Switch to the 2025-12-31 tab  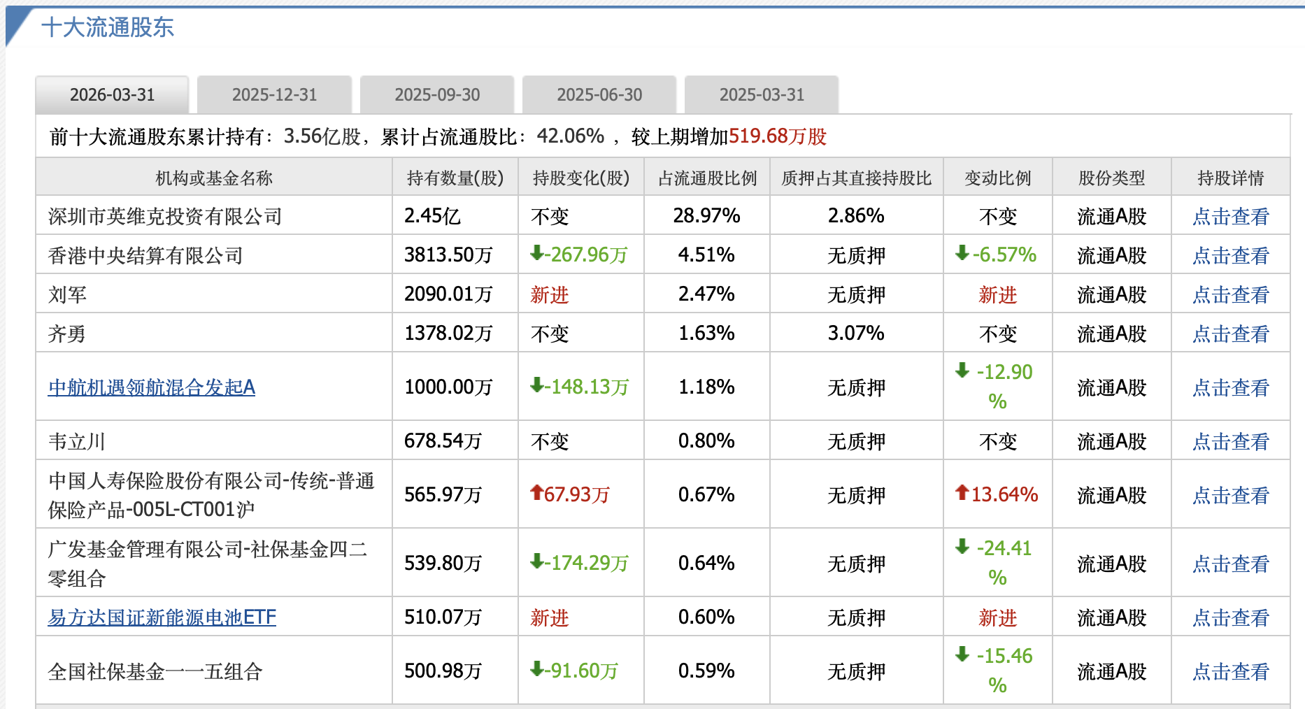click(274, 95)
